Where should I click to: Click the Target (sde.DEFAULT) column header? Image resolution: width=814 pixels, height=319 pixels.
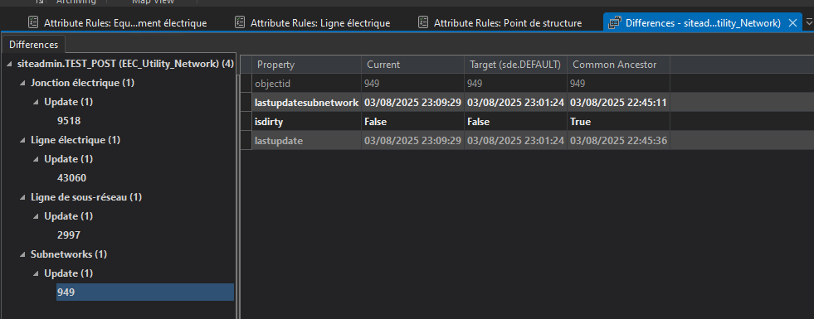point(515,65)
